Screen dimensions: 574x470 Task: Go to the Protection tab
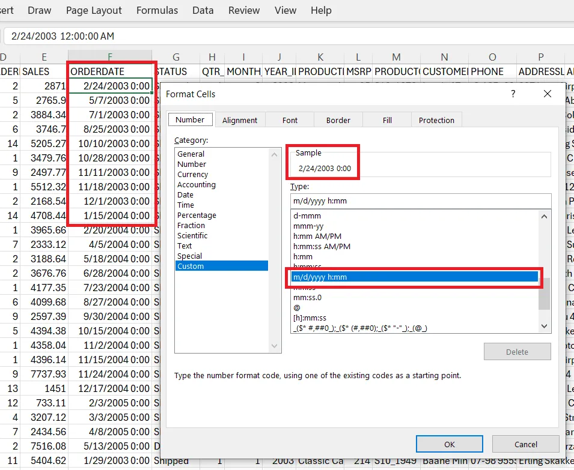coord(436,120)
